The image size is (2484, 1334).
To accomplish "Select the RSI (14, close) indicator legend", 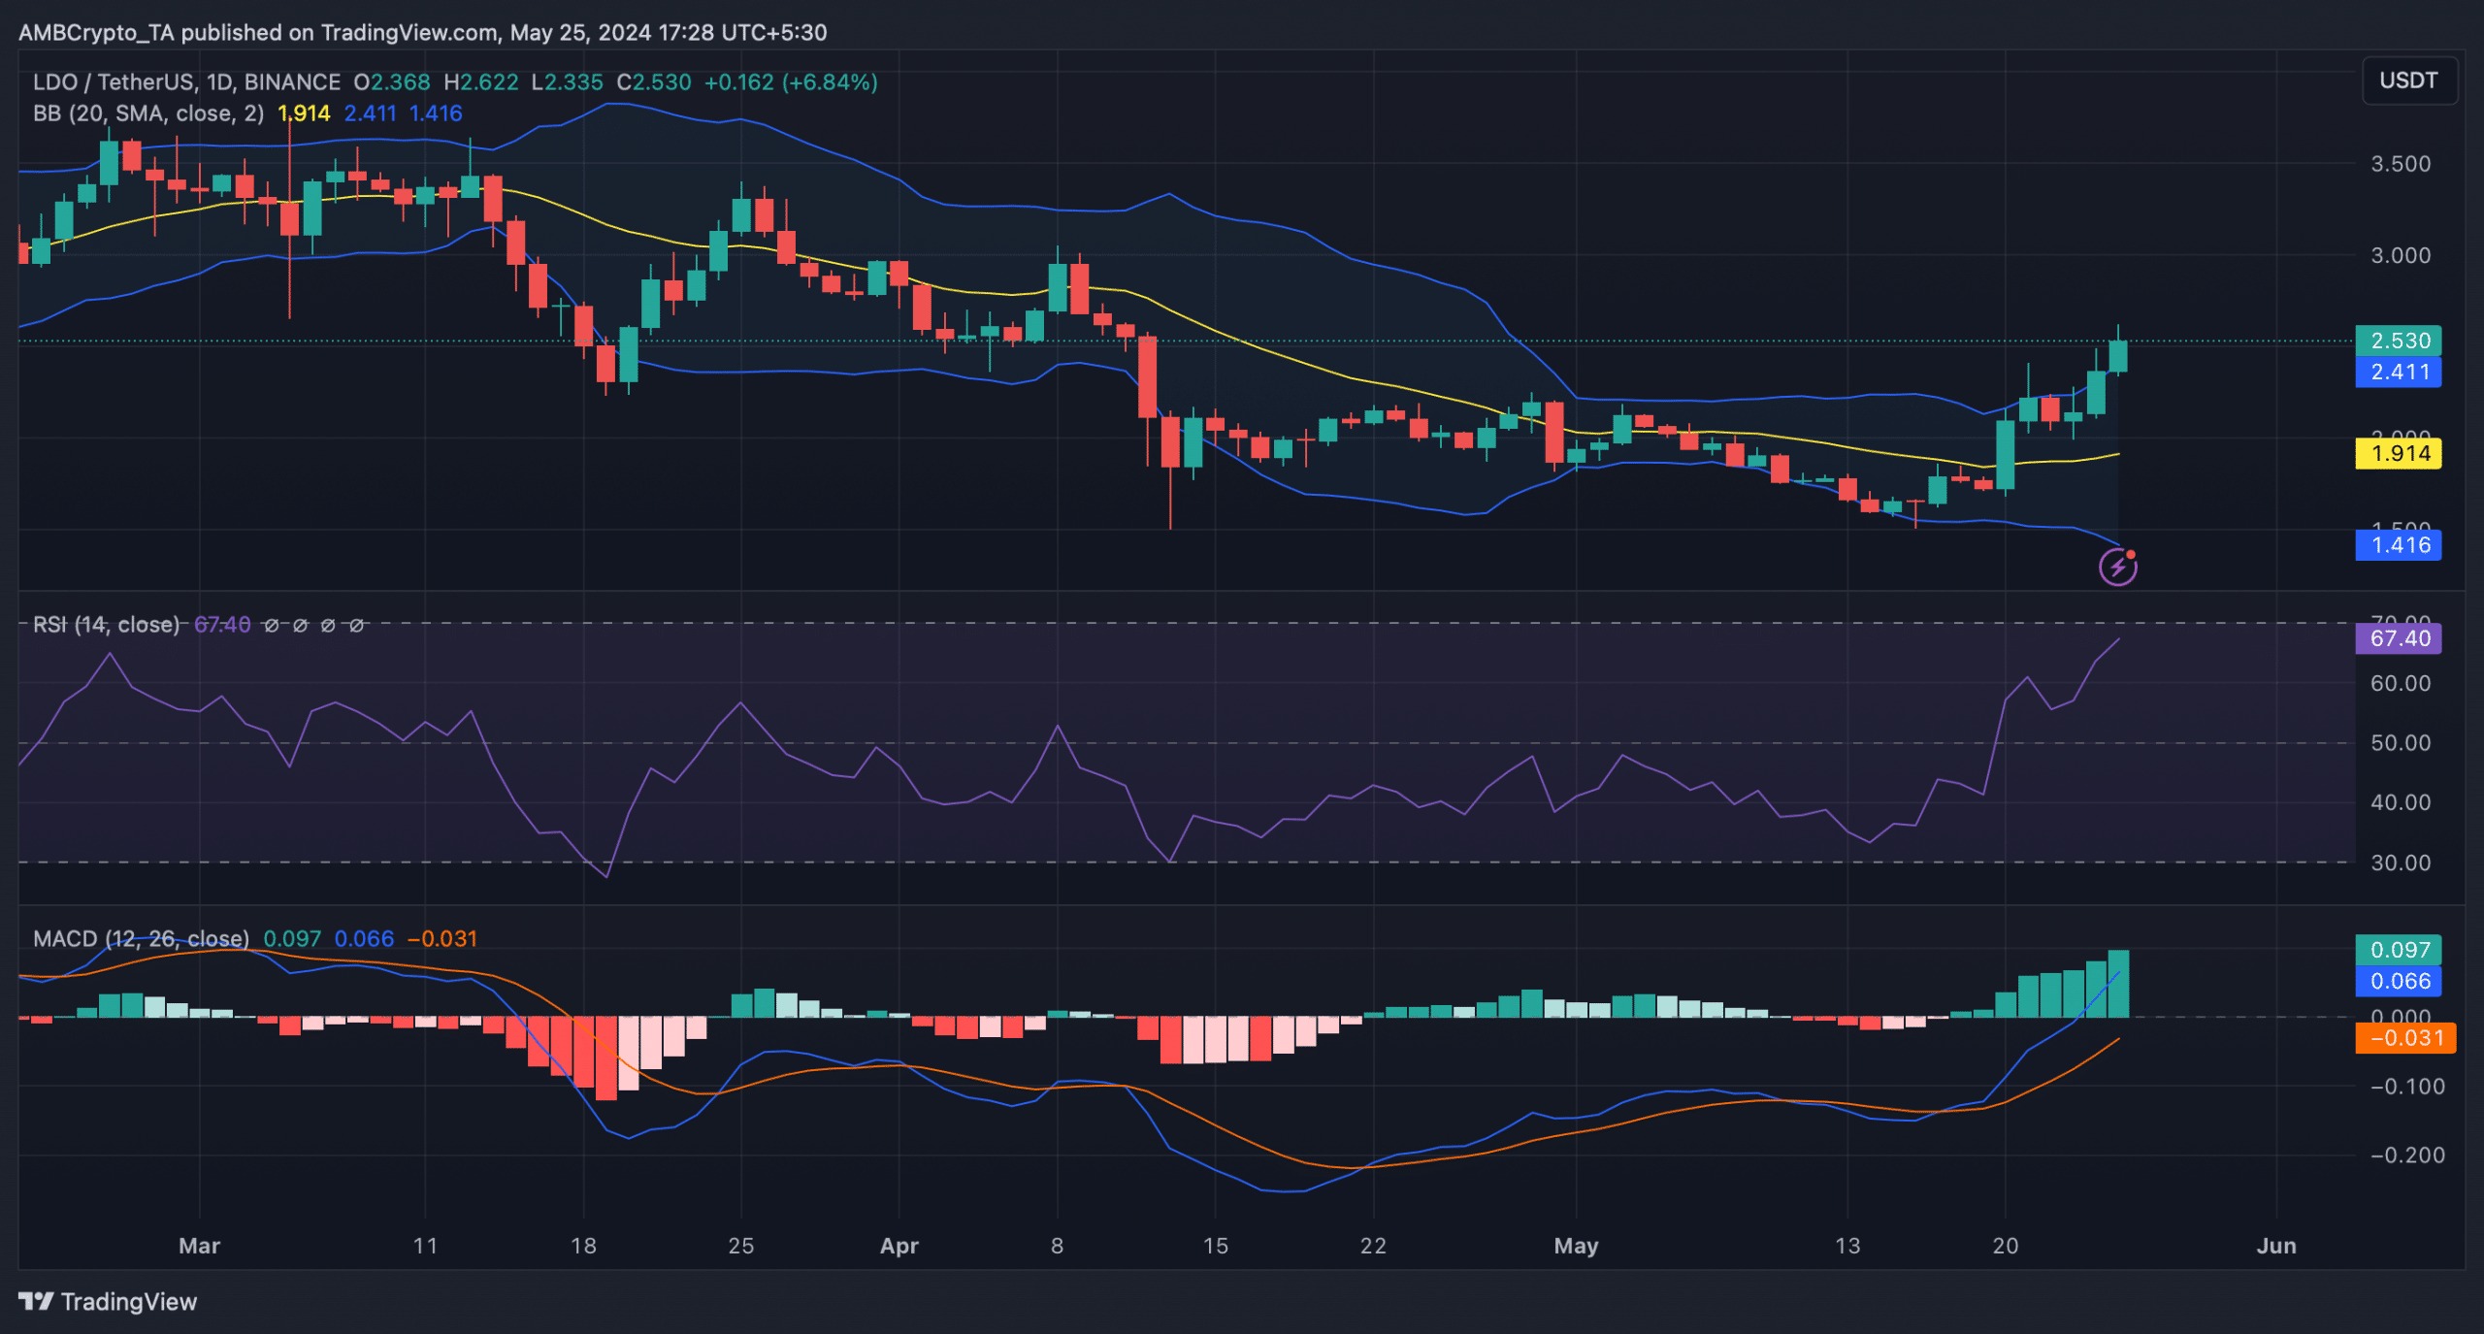I will (x=106, y=625).
